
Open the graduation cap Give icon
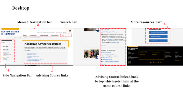(x=70, y=31)
